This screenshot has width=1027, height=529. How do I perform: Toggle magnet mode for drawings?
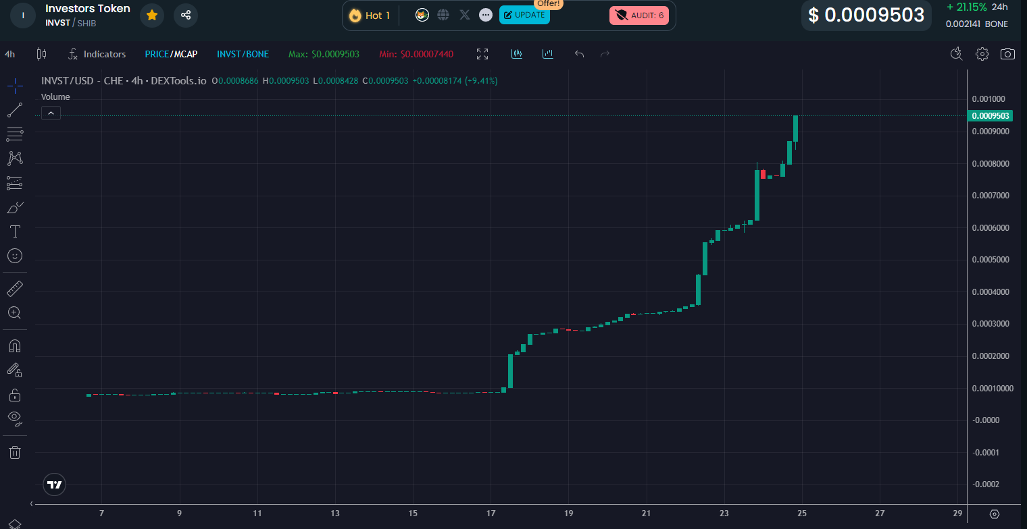tap(15, 346)
